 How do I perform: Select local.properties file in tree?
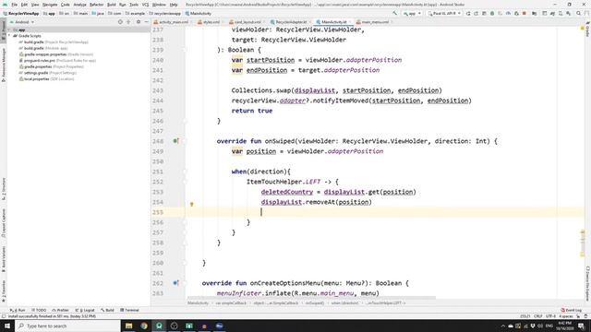pos(47,79)
